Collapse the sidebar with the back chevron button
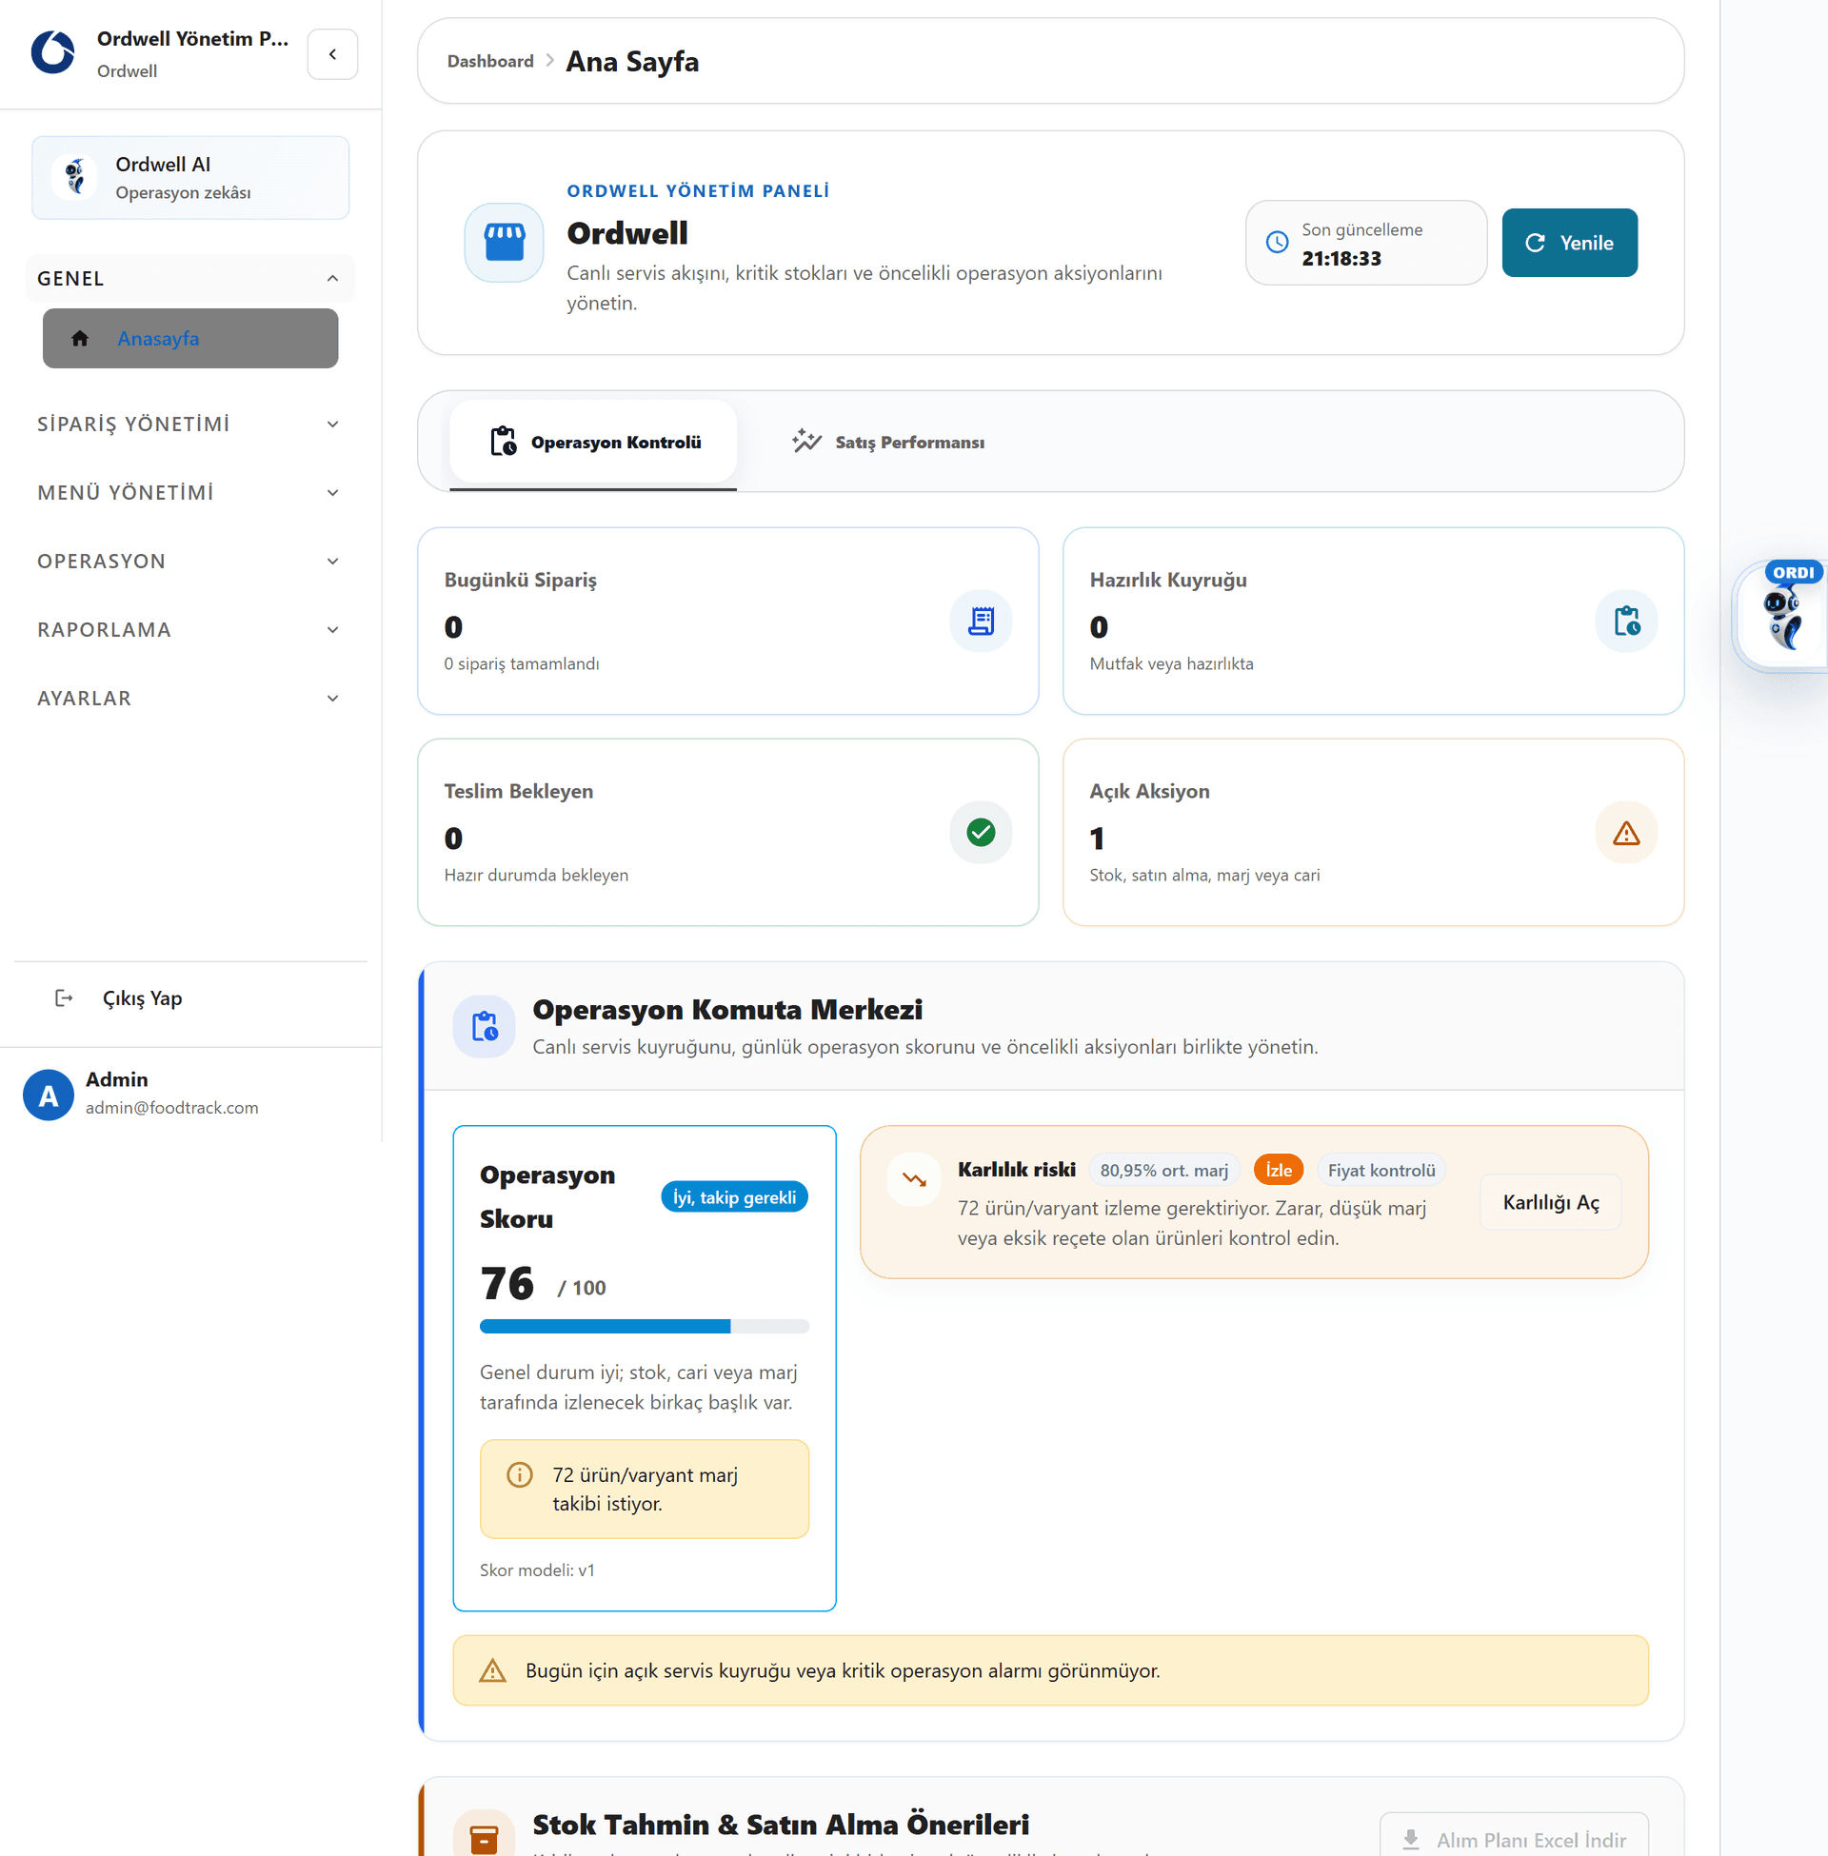 [332, 53]
